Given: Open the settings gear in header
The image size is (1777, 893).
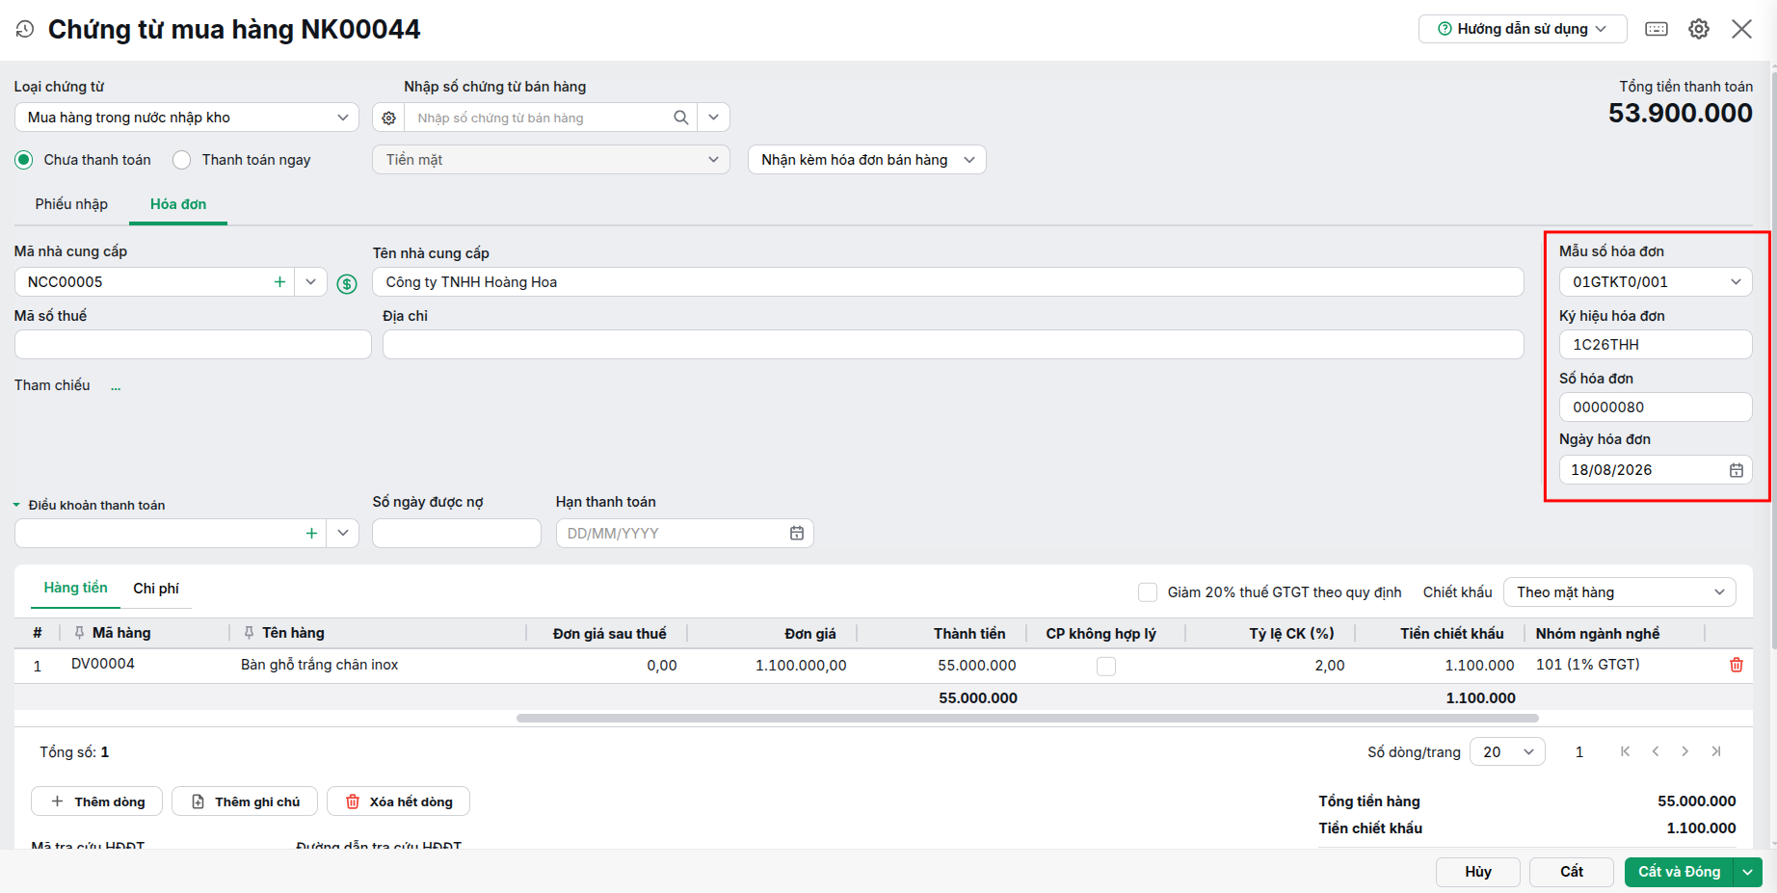Looking at the screenshot, I should (1699, 29).
